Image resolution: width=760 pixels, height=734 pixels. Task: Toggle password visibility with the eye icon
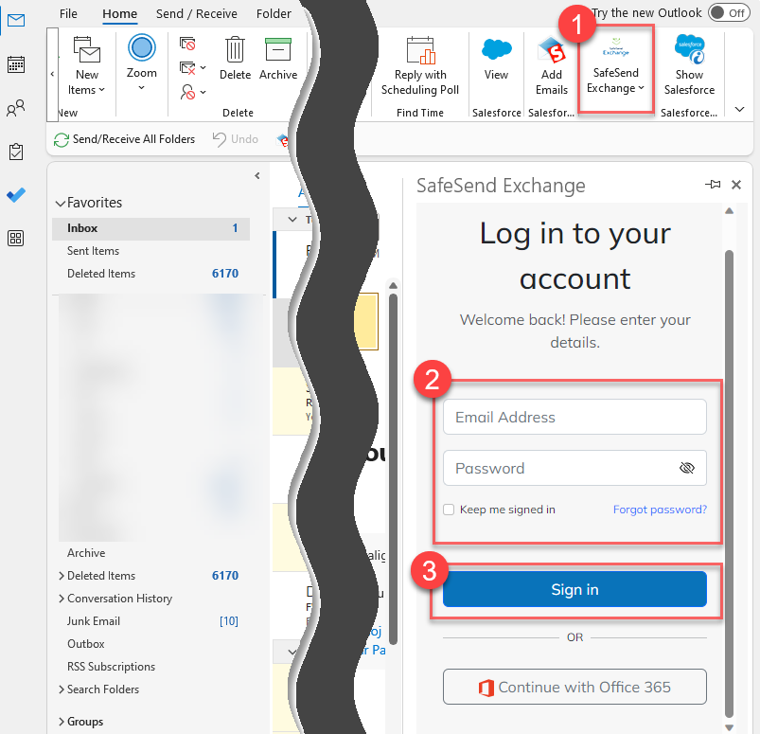pyautogui.click(x=688, y=468)
